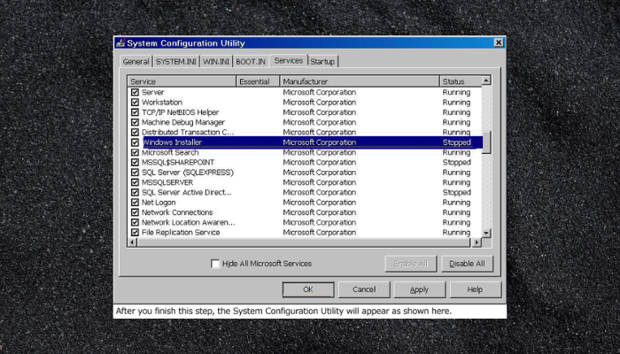Uncheck the Windows Installer checkbox
The height and width of the screenshot is (354, 620).
coord(135,142)
